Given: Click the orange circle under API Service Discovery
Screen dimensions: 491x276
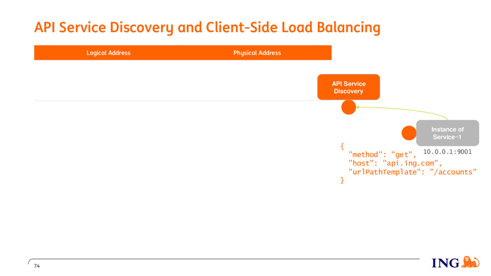Looking at the screenshot, I should 349,107.
